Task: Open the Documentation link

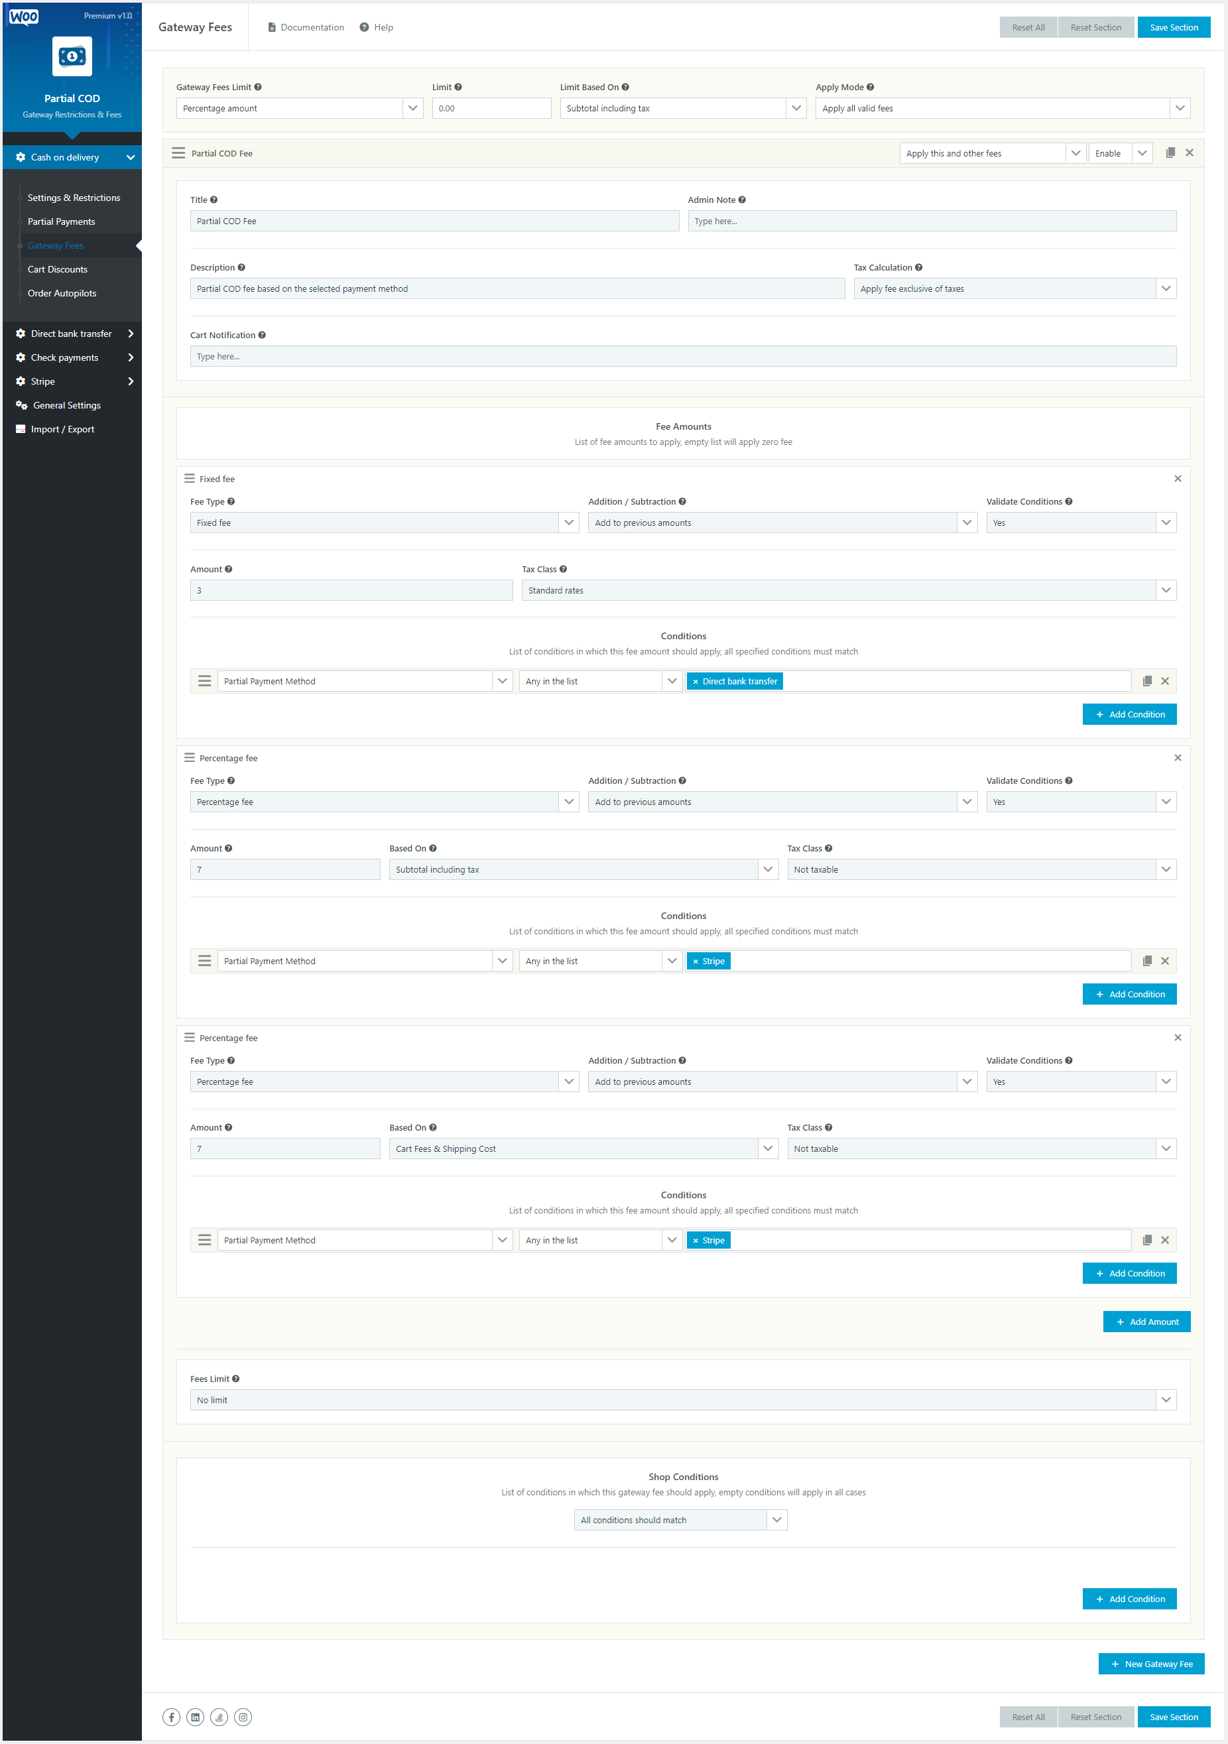Action: (x=312, y=27)
